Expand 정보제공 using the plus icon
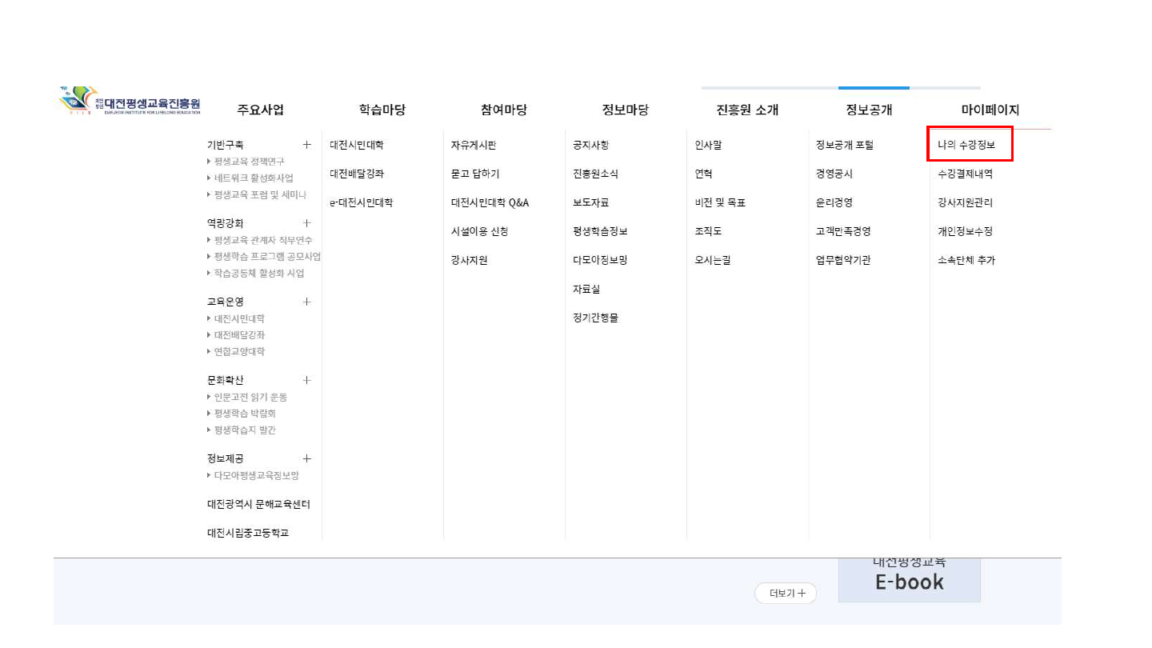1152x648 pixels. point(306,458)
